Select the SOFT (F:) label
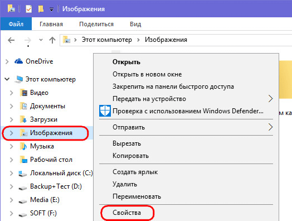This screenshot has height=221, width=292. 43,213
